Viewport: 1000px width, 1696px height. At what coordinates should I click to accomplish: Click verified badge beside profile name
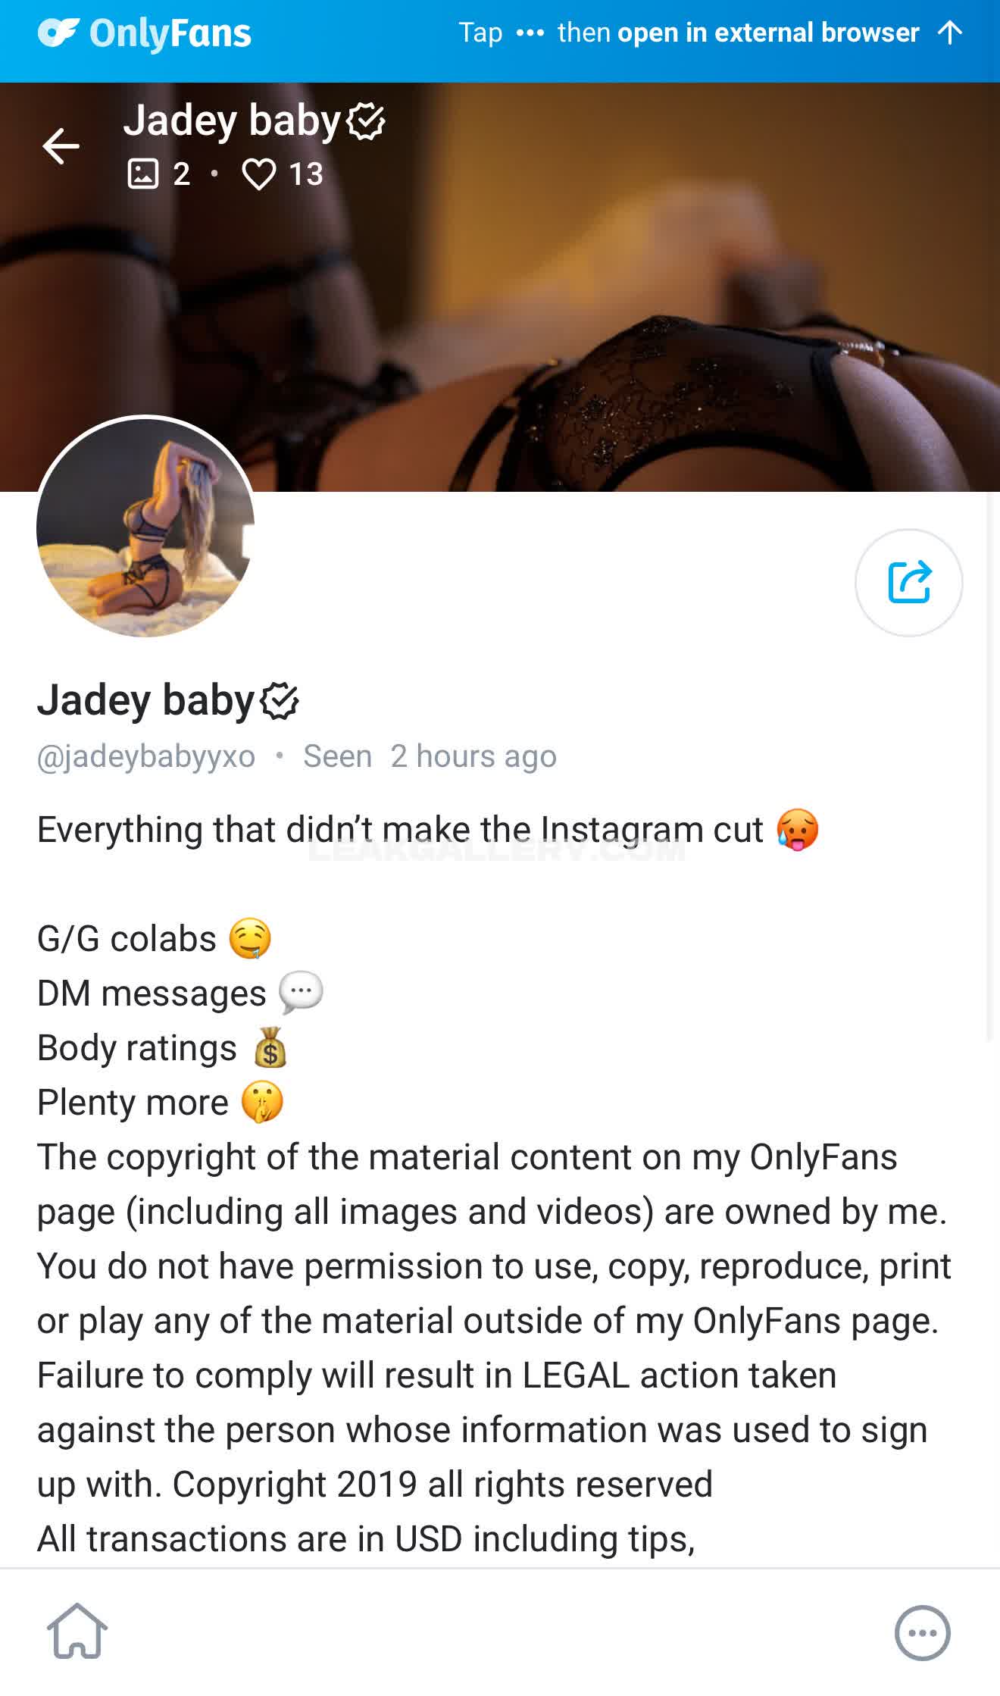[x=280, y=700]
